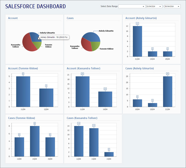
Task: Click the 20/04 bar in Cases (Ashely Gilmartin)
Action: 152,105
